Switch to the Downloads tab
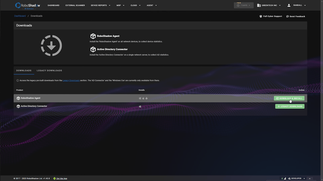Viewport: 323px width, 181px height. coord(24,71)
